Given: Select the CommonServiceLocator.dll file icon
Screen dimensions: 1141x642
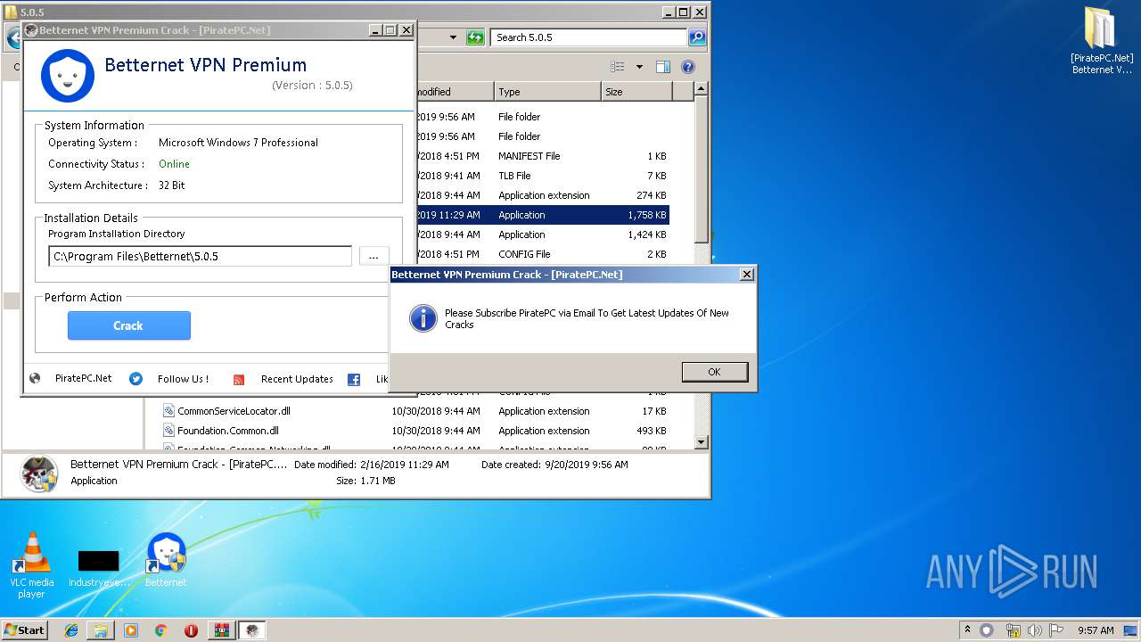Looking at the screenshot, I should 168,411.
